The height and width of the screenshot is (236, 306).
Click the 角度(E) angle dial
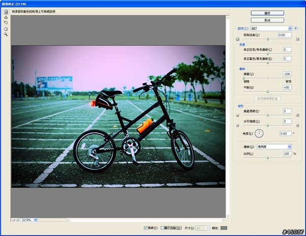(x=259, y=134)
